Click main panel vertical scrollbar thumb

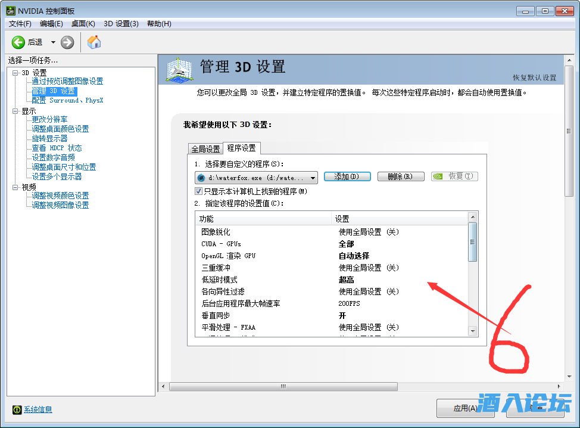tap(569, 131)
